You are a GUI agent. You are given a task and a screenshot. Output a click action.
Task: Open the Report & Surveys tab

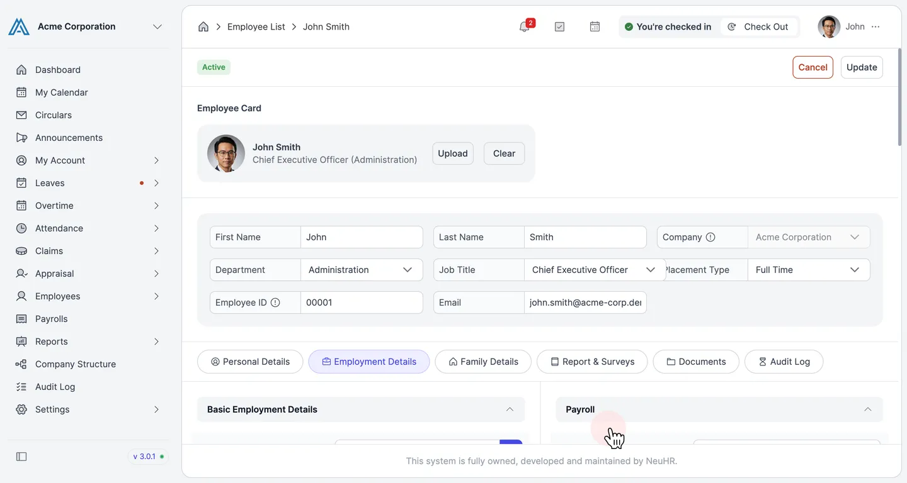[592, 362]
